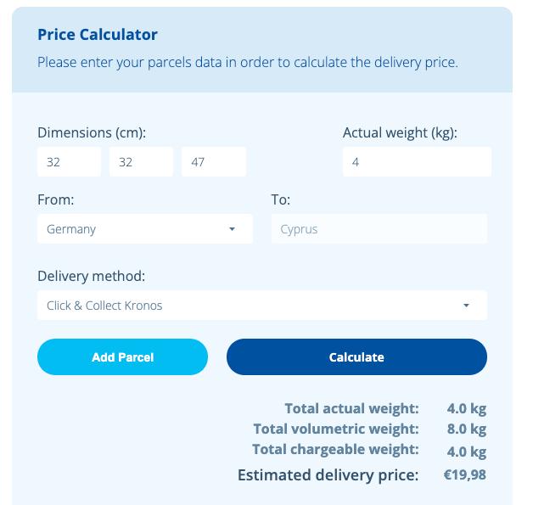This screenshot has width=533, height=505.
Task: Click the From label
Action: (56, 200)
